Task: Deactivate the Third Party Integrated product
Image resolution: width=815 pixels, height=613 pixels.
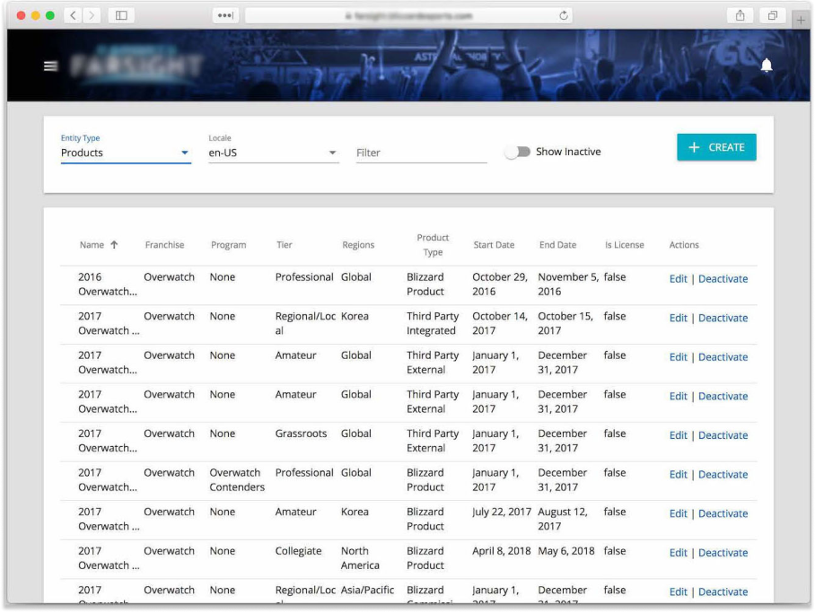Action: pyautogui.click(x=723, y=318)
